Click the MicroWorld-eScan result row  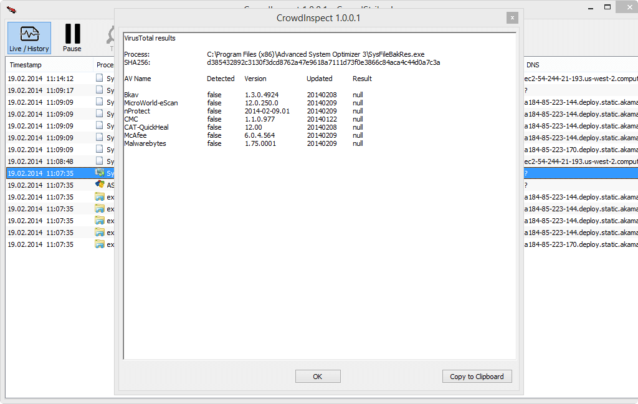(x=244, y=103)
